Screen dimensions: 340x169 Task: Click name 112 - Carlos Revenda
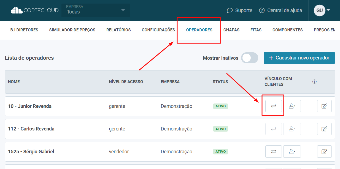[31, 129]
